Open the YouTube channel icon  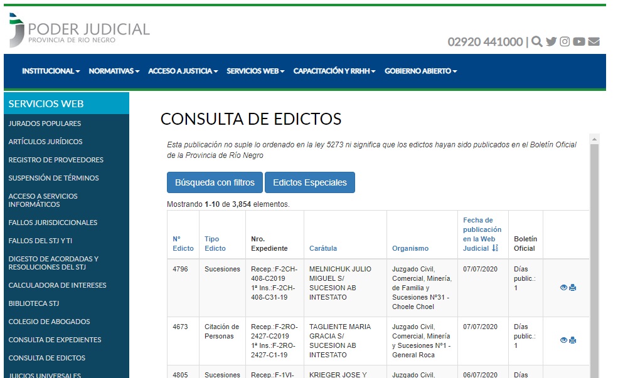pos(579,42)
